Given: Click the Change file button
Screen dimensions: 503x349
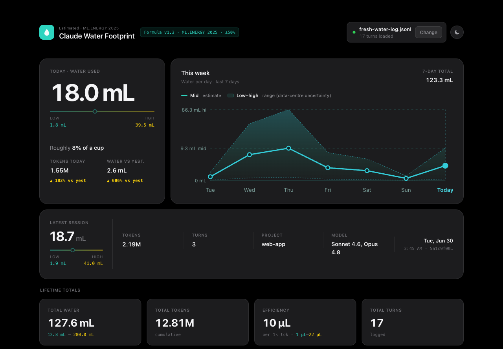Looking at the screenshot, I should 428,32.
